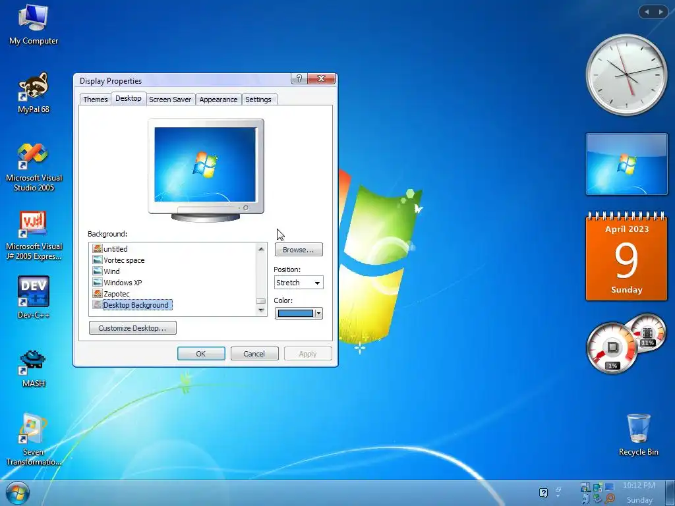Image resolution: width=675 pixels, height=506 pixels.
Task: Select the MyPal 68 raccoon icon
Action: click(x=33, y=93)
